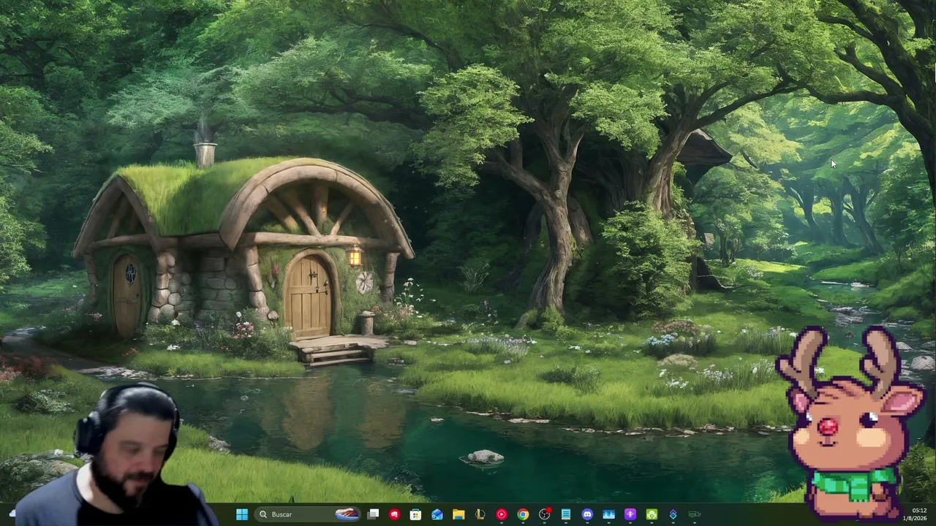Open the green app icon on the taskbar
Image resolution: width=936 pixels, height=526 pixels.
click(x=652, y=514)
